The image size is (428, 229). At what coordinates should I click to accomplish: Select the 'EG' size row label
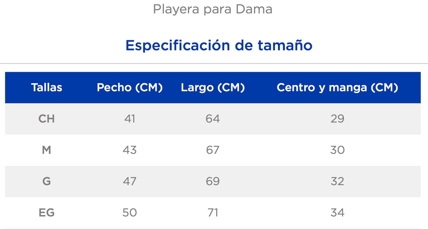click(x=46, y=213)
